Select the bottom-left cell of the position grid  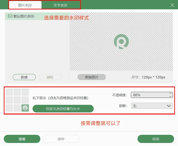[9, 108]
